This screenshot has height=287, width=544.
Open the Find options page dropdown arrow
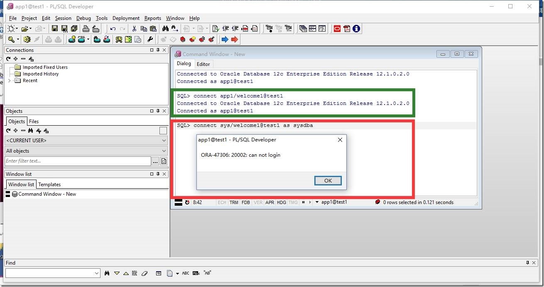click(x=177, y=273)
